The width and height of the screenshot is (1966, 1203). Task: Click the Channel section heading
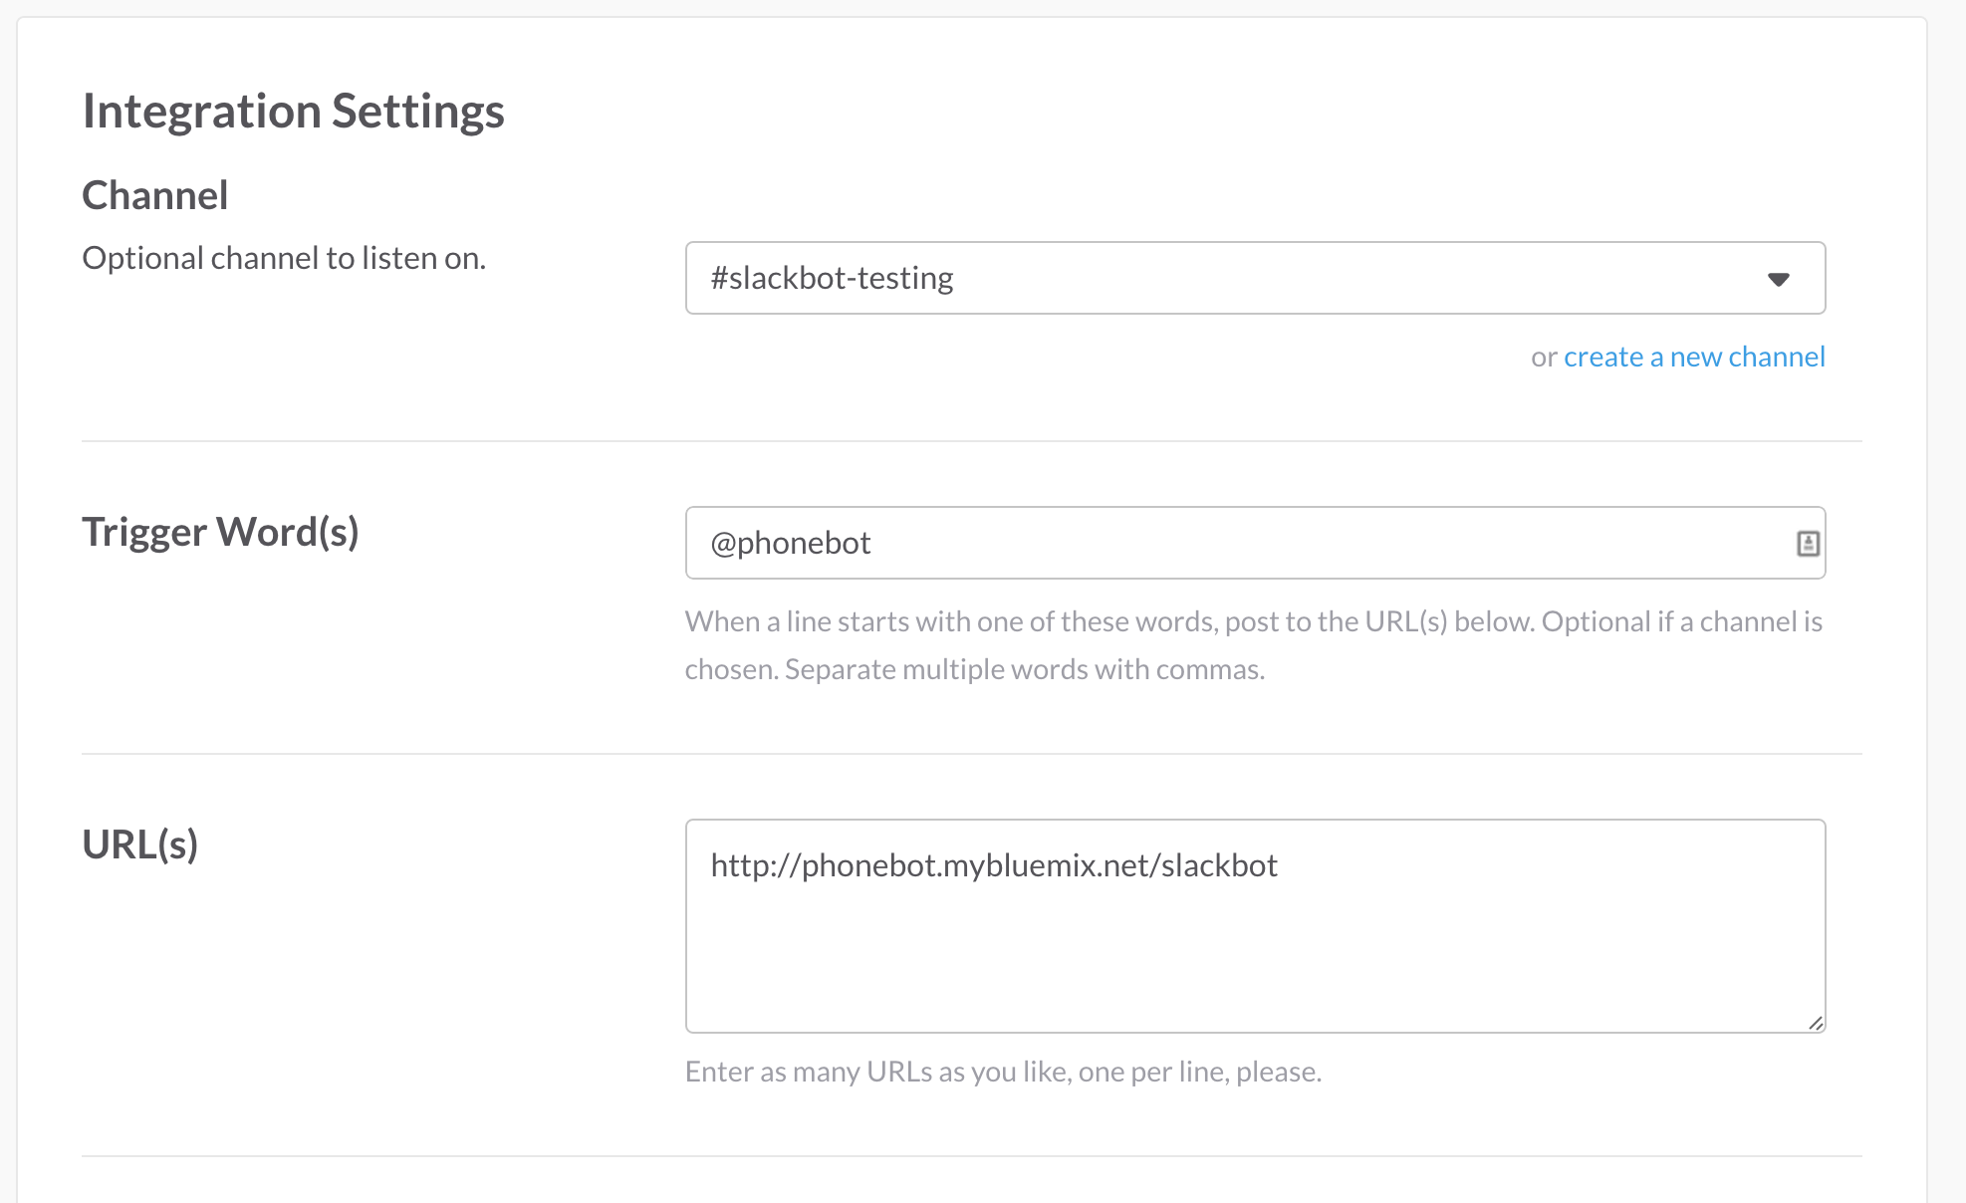tap(155, 195)
